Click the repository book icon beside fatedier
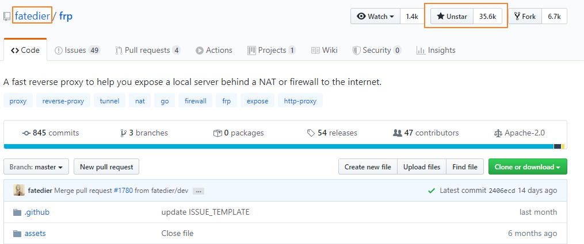Screen dimensions: 584x244 pos(7,17)
